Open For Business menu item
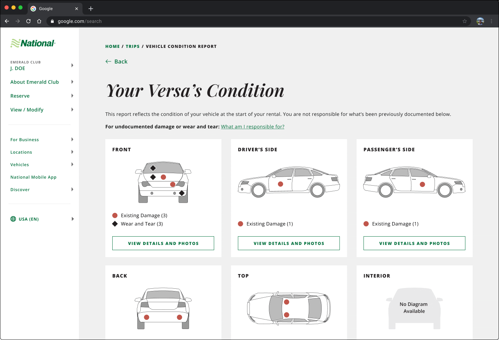 coord(25,139)
